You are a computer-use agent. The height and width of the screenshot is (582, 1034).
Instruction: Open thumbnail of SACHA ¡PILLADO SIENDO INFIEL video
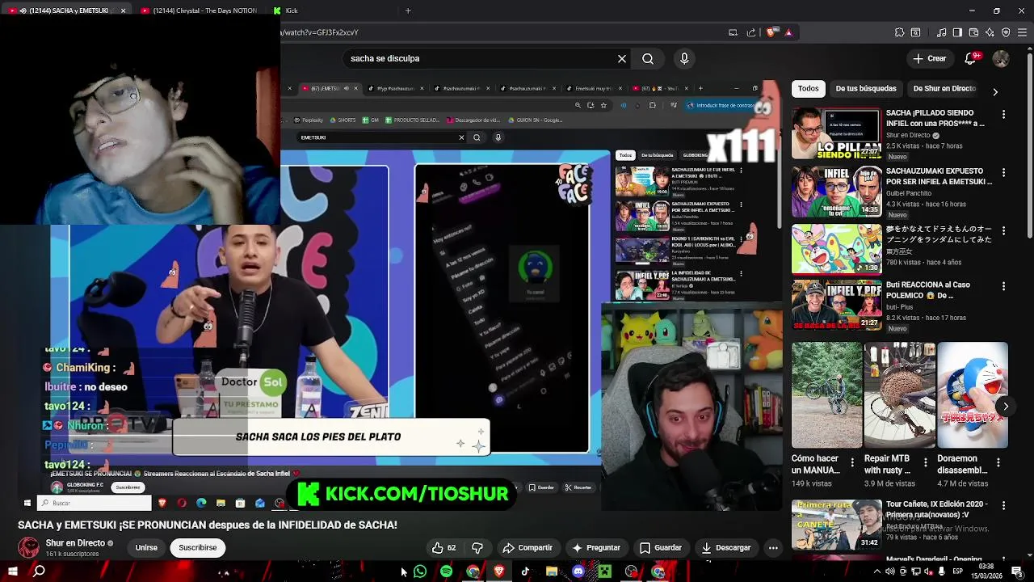coord(836,133)
